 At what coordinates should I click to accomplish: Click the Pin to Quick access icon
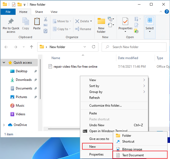pyautogui.click(x=11, y=21)
